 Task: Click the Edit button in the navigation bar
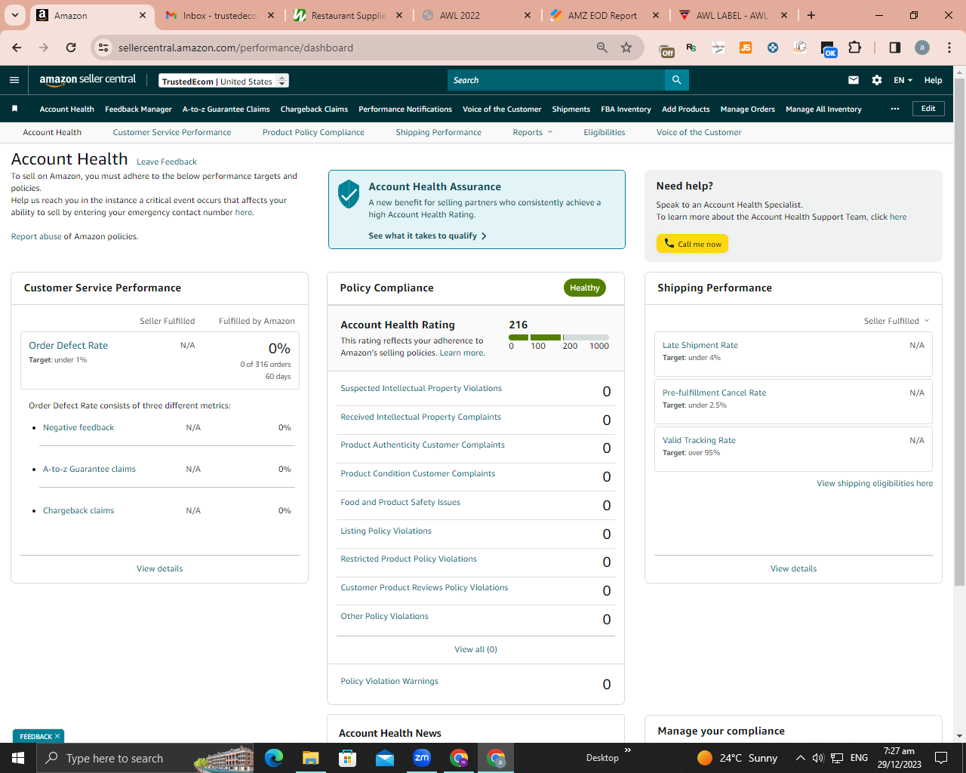point(928,109)
